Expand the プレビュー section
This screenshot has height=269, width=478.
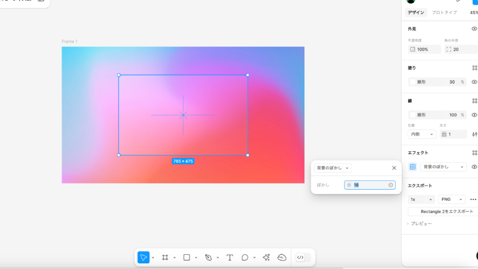420,224
